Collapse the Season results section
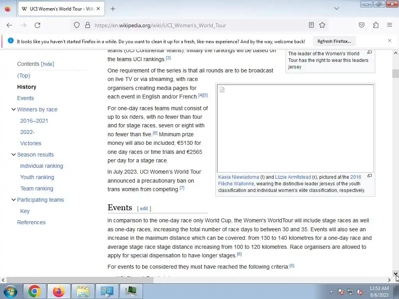Viewport: 399px width, 299px height. (x=14, y=155)
